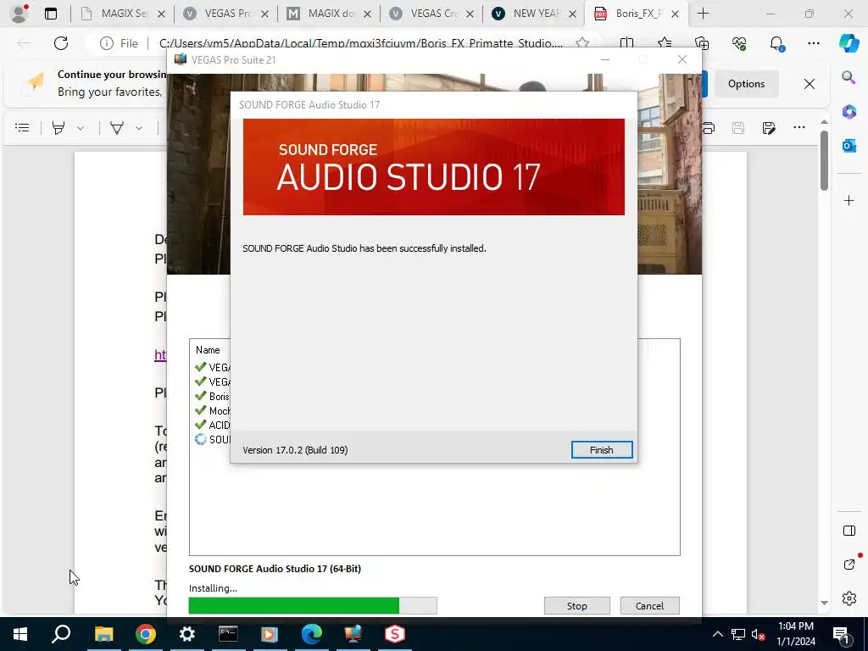The width and height of the screenshot is (868, 651).
Task: Dismiss the Continue your browsing banner
Action: [x=810, y=84]
